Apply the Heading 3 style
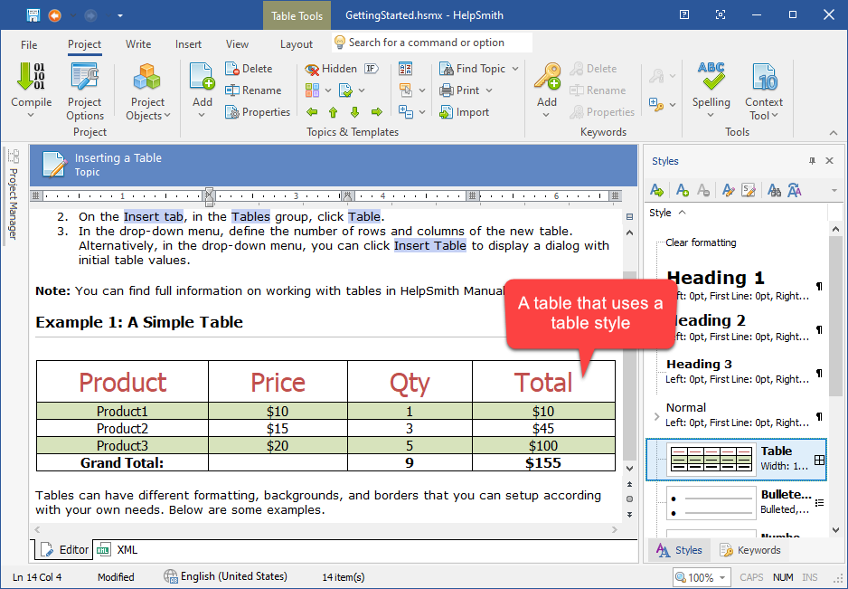This screenshot has height=589, width=848. pos(739,371)
